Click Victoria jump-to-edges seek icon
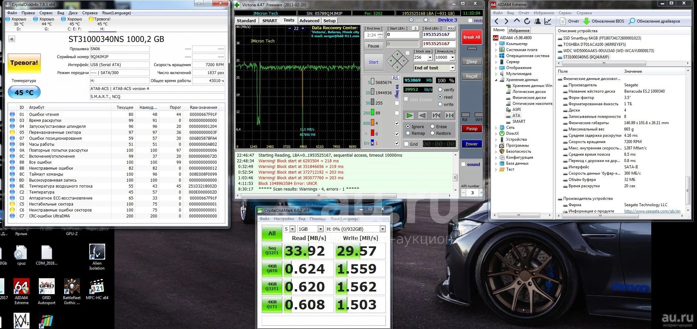The image size is (697, 329). point(450,115)
